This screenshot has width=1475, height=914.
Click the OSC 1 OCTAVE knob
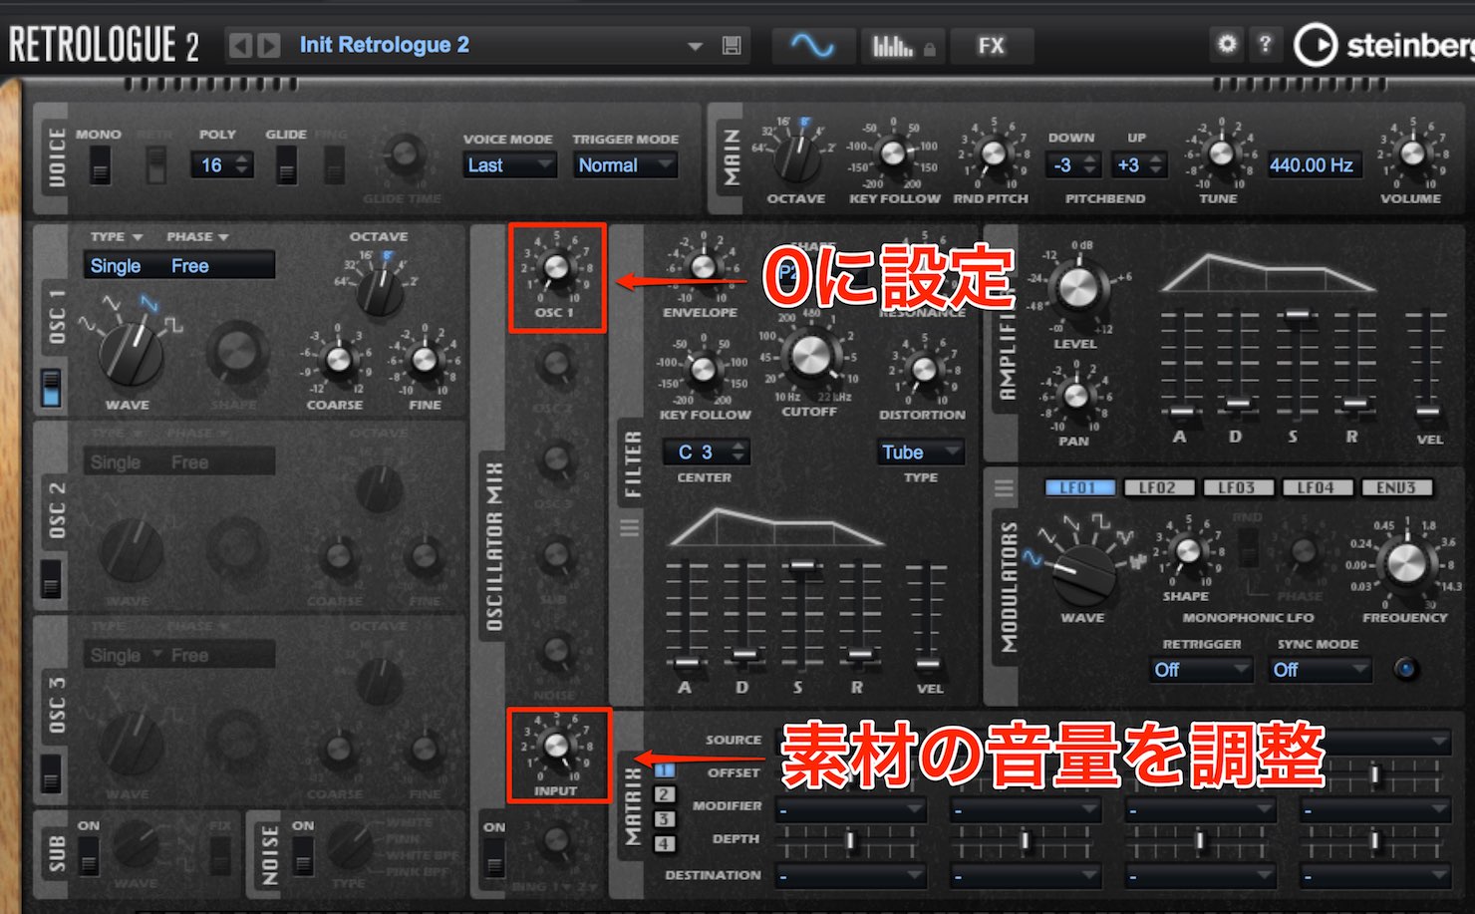(x=380, y=292)
